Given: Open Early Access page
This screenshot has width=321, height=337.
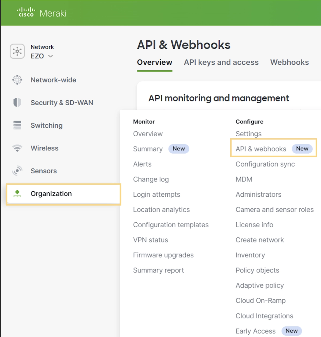Looking at the screenshot, I should coord(255,331).
